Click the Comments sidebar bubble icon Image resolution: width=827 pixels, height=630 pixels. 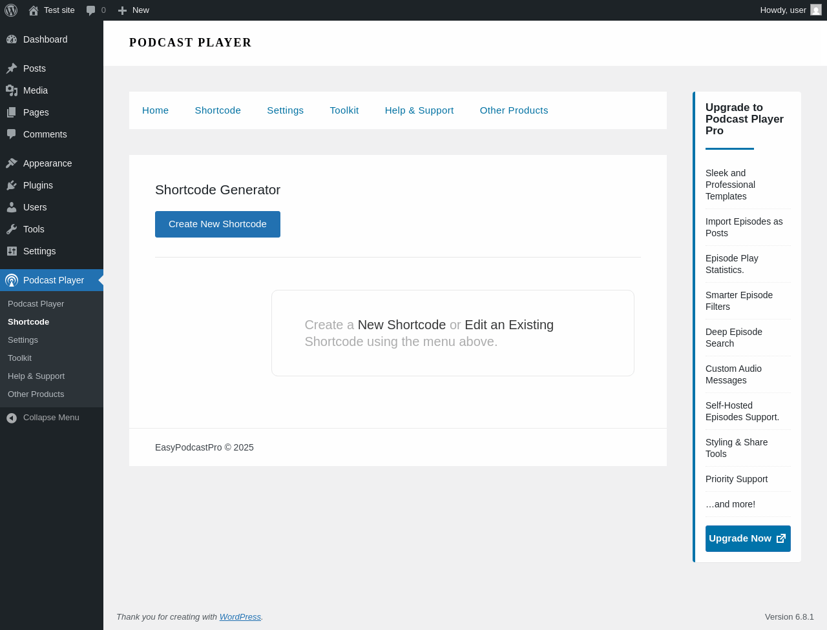click(12, 134)
